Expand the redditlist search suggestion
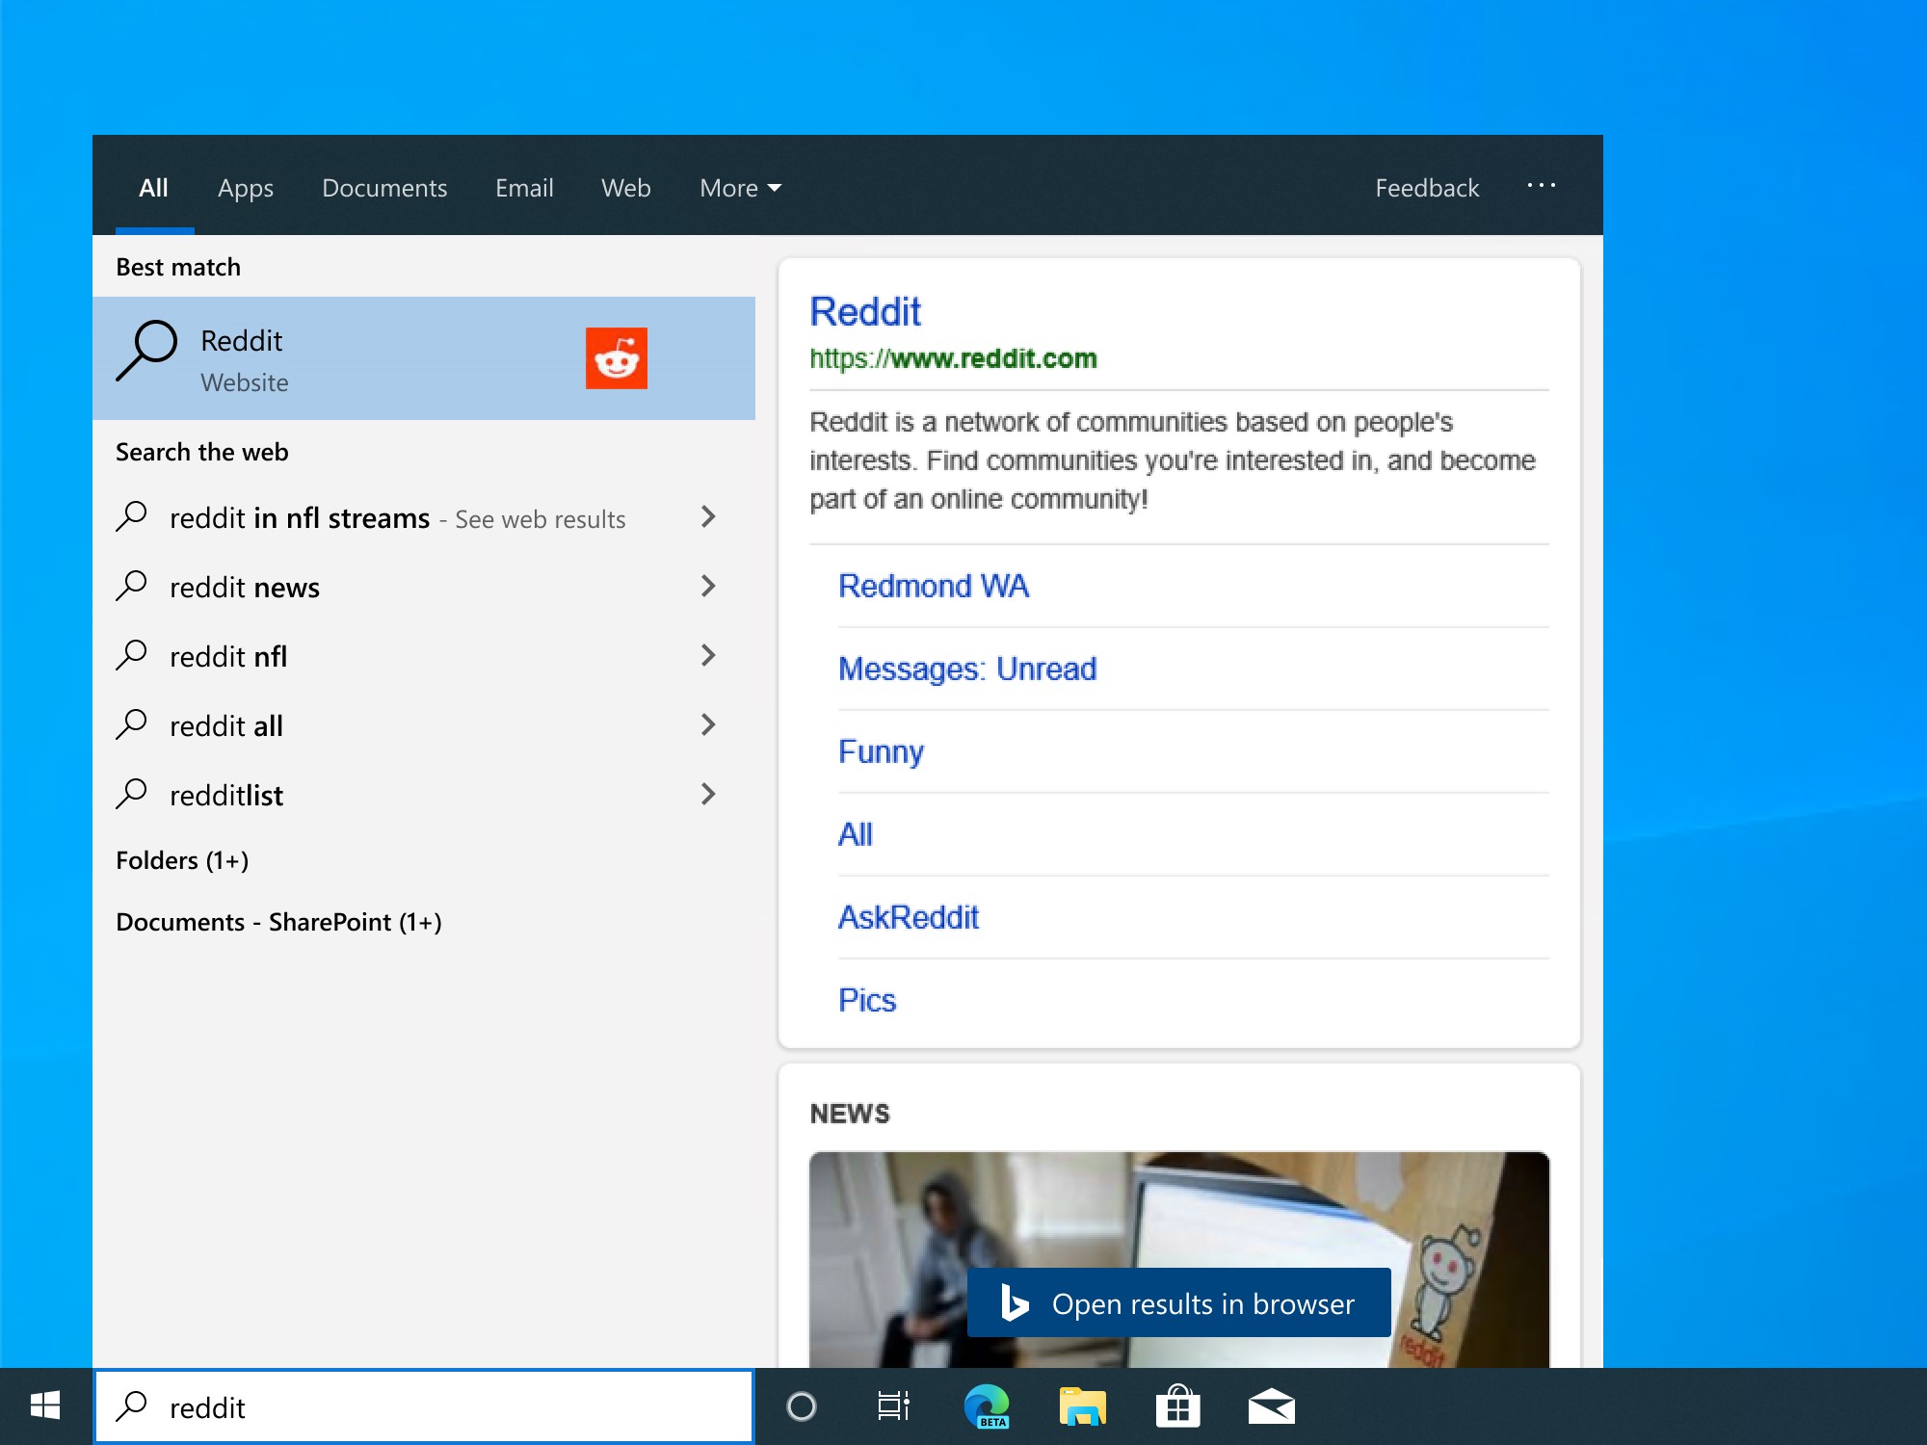Image resolution: width=1927 pixels, height=1445 pixels. pos(707,792)
